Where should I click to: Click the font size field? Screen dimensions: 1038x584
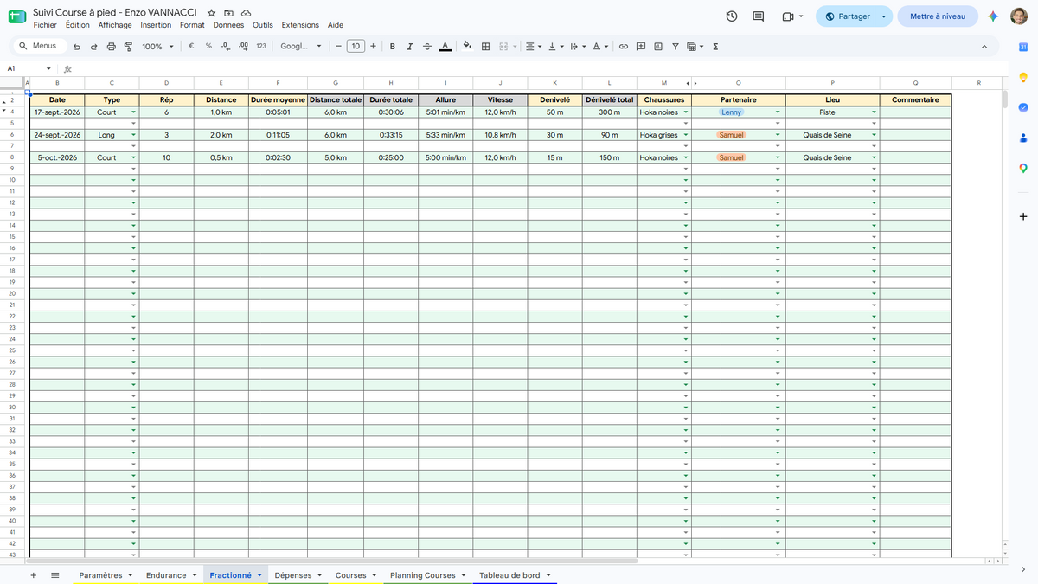tap(356, 47)
